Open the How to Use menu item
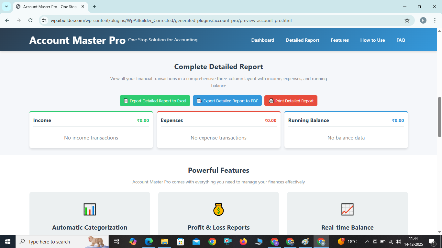 [372, 40]
